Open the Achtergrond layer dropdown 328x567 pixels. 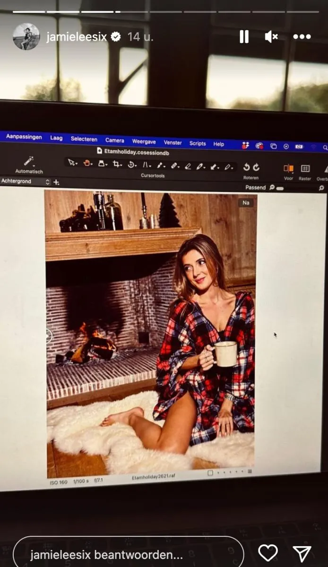[25, 181]
